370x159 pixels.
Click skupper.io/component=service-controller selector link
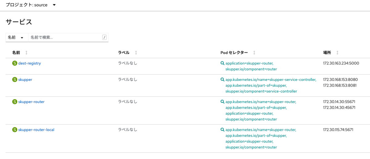[261, 91]
